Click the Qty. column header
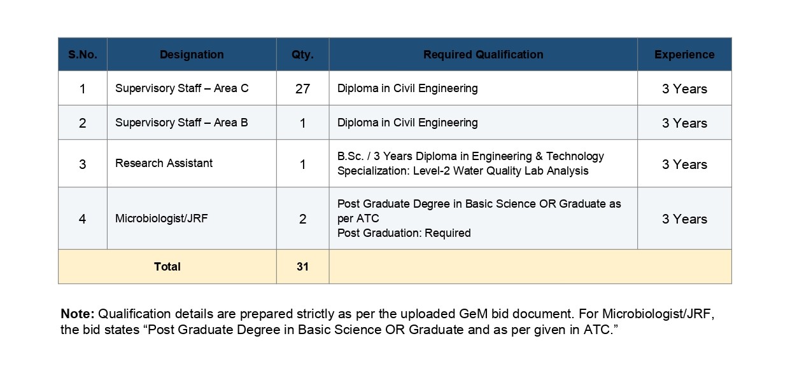 coord(302,55)
